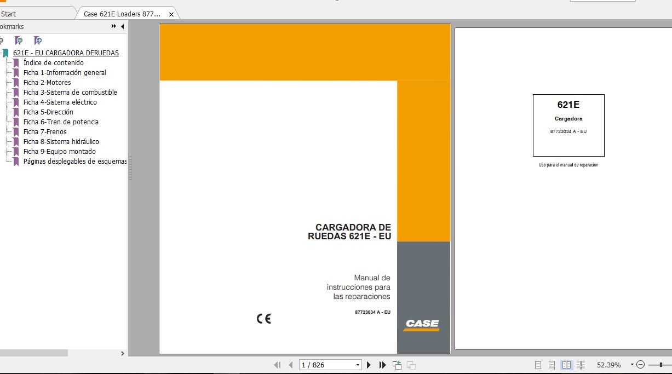Image resolution: width=672 pixels, height=374 pixels.
Task: Click the 52.39% zoom value
Action: (609, 365)
